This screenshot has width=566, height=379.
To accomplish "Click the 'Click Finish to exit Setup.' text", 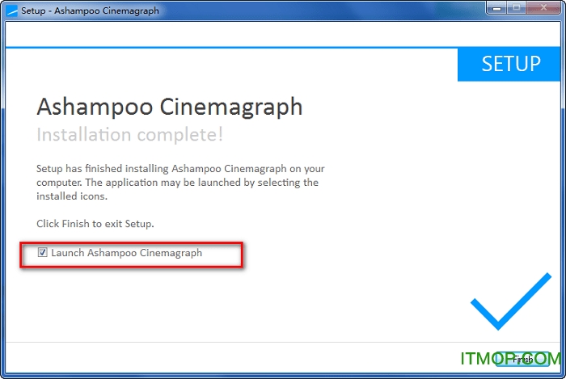I will (x=95, y=224).
